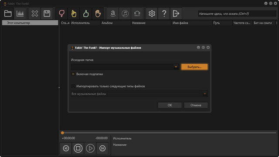Click the thumbs down rating icon

coord(62,14)
